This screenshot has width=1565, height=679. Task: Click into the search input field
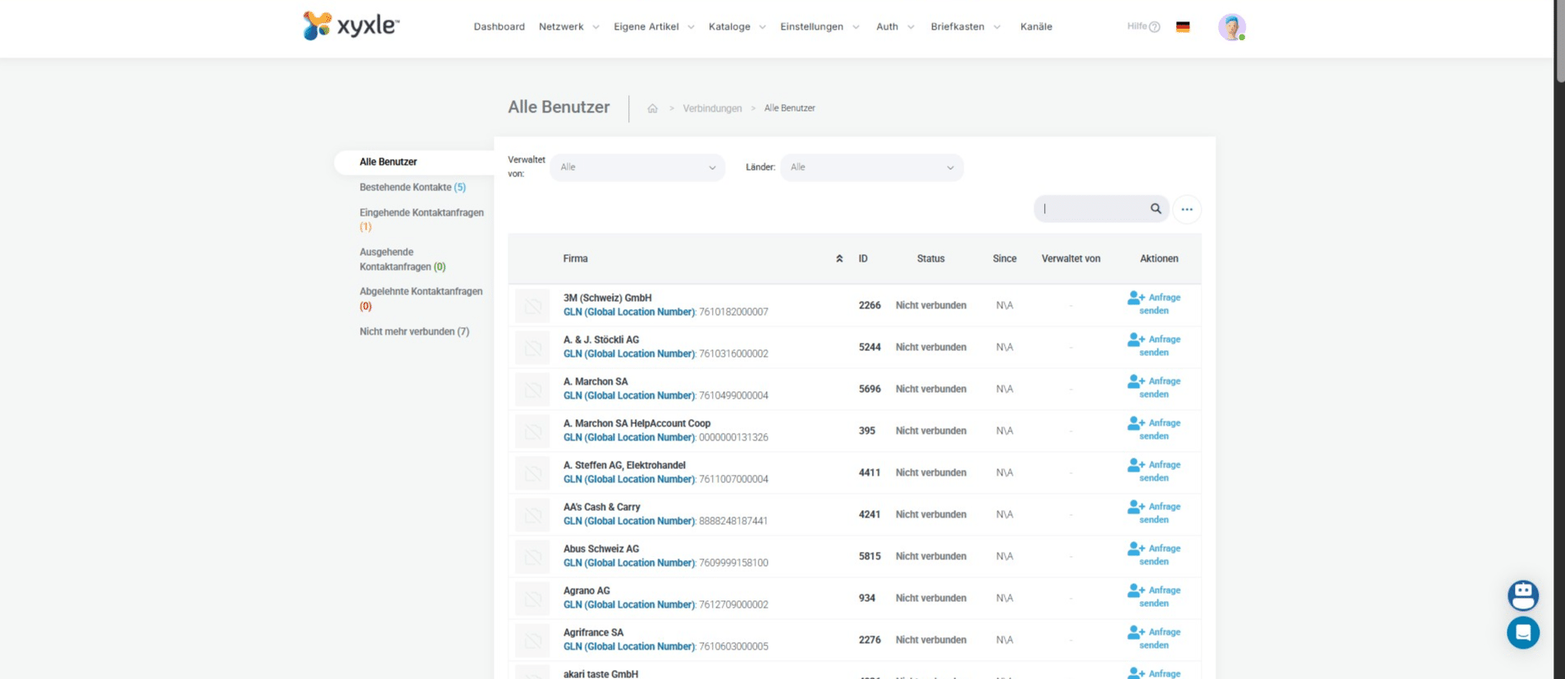[x=1093, y=209]
